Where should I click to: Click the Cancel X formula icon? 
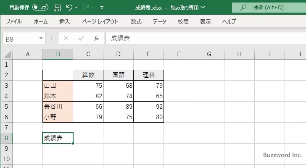[66, 38]
